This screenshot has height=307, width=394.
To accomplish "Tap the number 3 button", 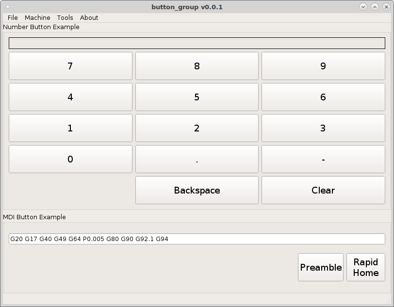I will click(x=323, y=128).
